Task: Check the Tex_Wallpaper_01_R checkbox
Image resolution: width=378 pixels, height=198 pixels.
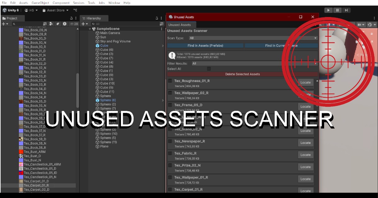Action: [x=170, y=177]
